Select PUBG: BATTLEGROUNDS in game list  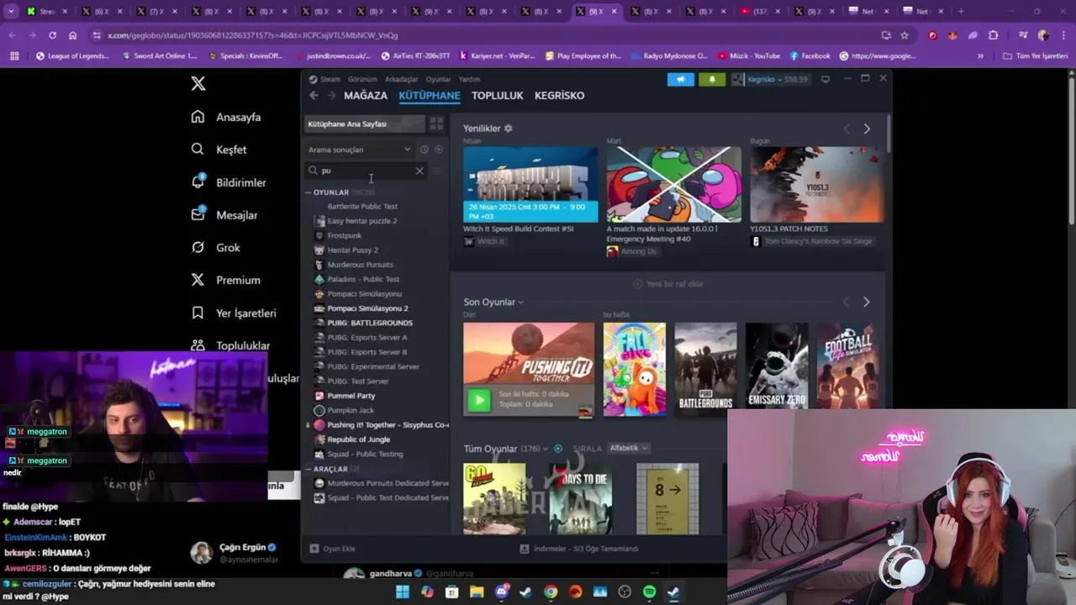370,323
